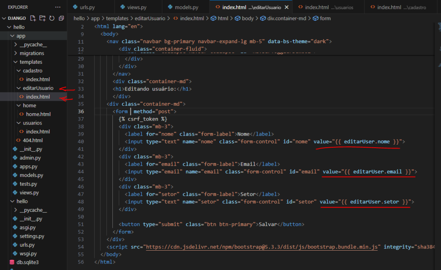Click the Bootstrap CDN script URL
Screen dimensions: 441x270
pyautogui.click(x=262, y=247)
